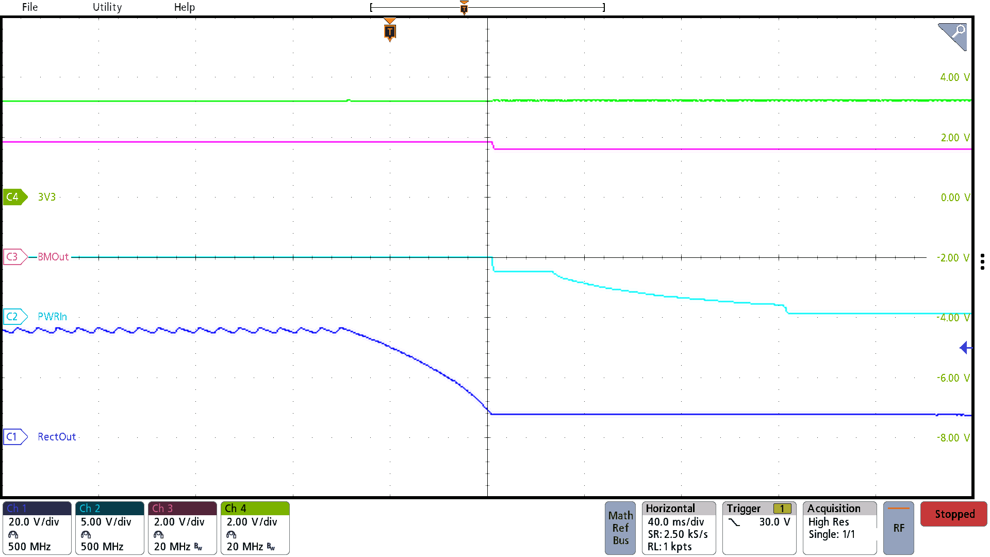
Task: Open the Utility menu
Action: click(107, 7)
